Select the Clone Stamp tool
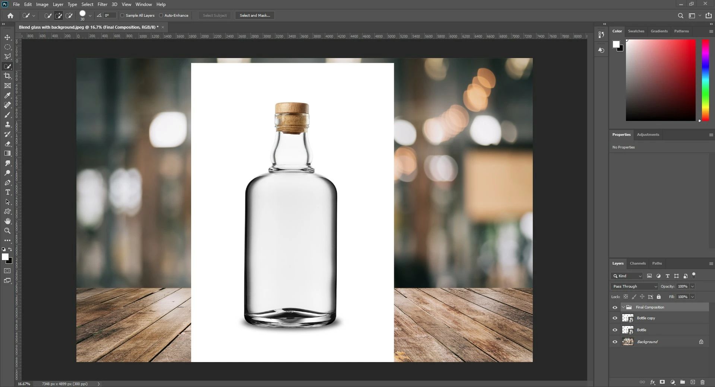715x387 pixels. (7, 124)
